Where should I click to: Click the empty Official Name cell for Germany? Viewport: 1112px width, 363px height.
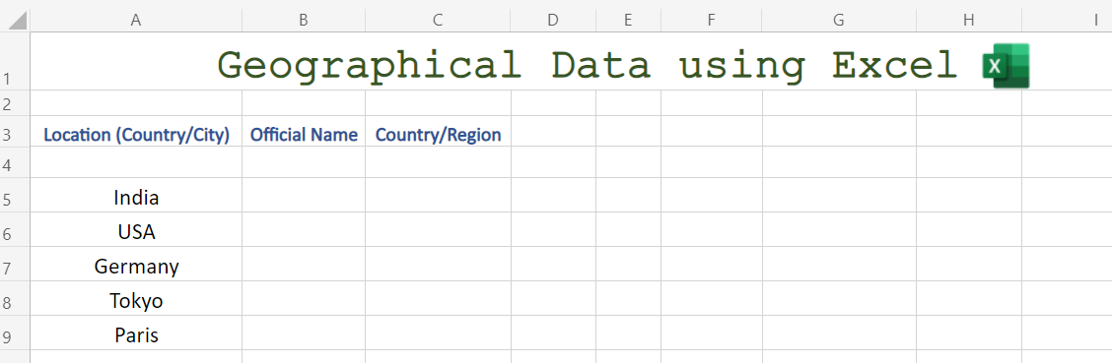[x=304, y=264]
